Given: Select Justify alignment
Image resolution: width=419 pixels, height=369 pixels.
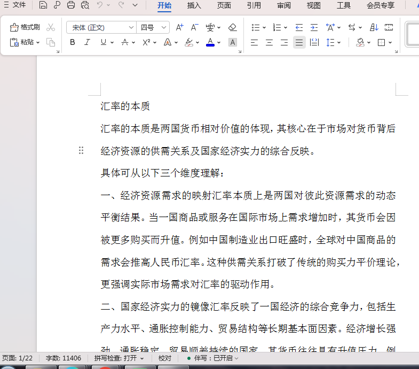Looking at the screenshot, I should pos(299,42).
